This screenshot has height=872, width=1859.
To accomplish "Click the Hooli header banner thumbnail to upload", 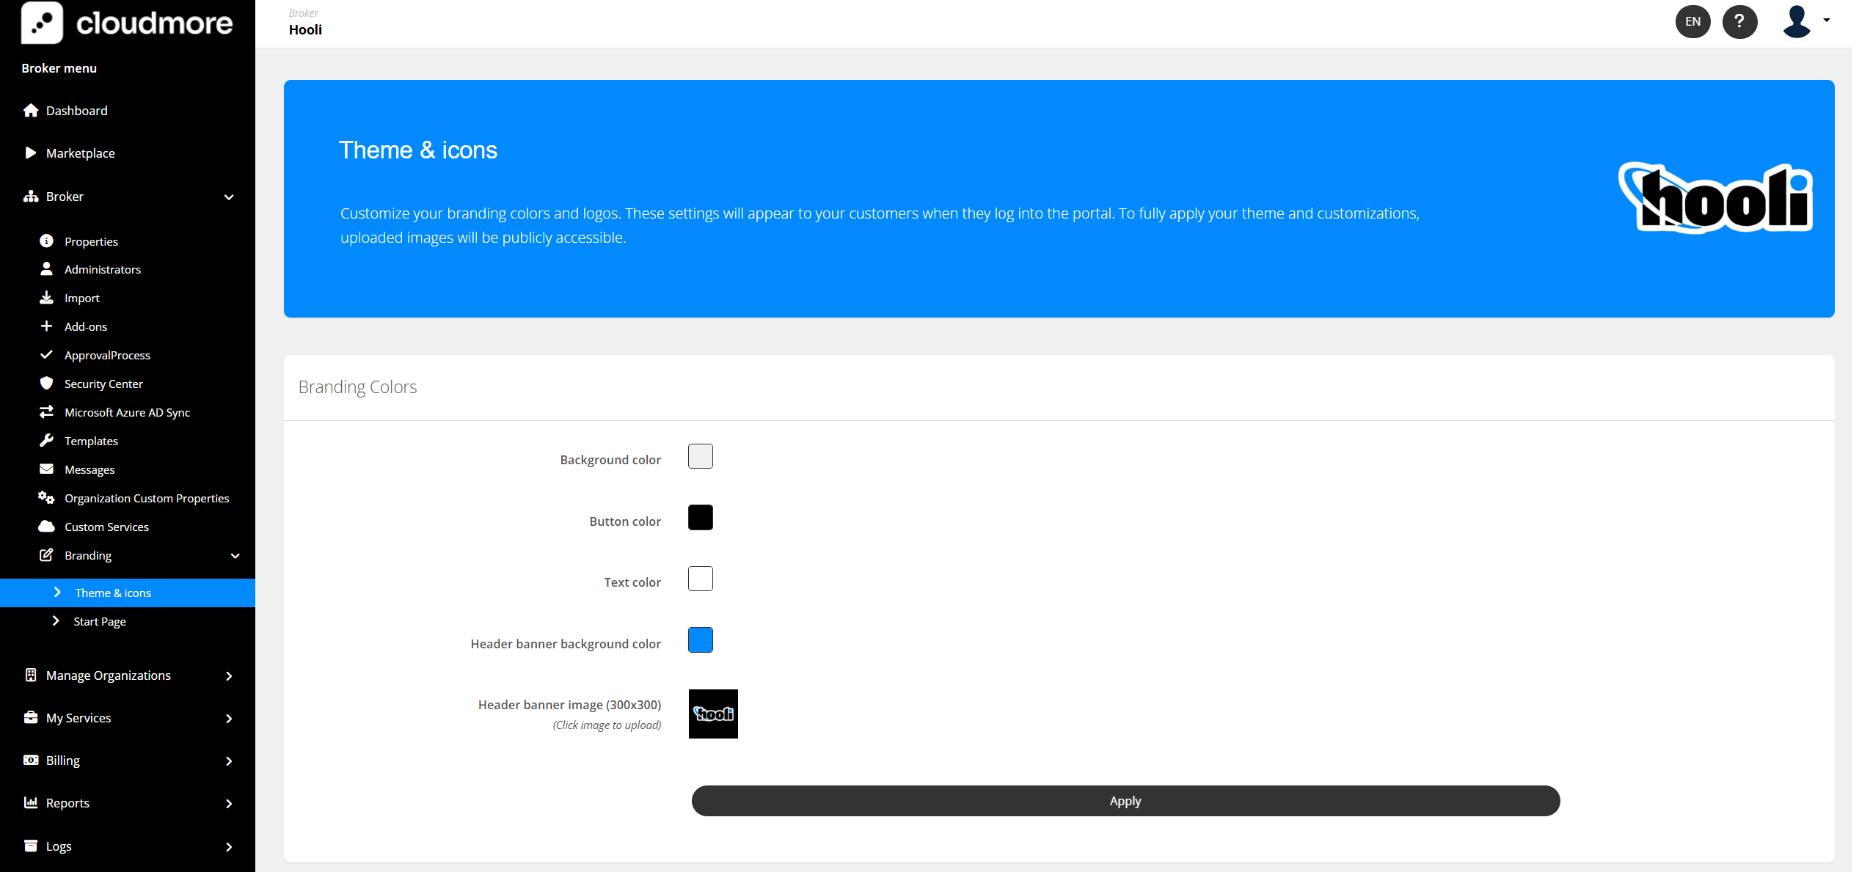I will point(712,714).
